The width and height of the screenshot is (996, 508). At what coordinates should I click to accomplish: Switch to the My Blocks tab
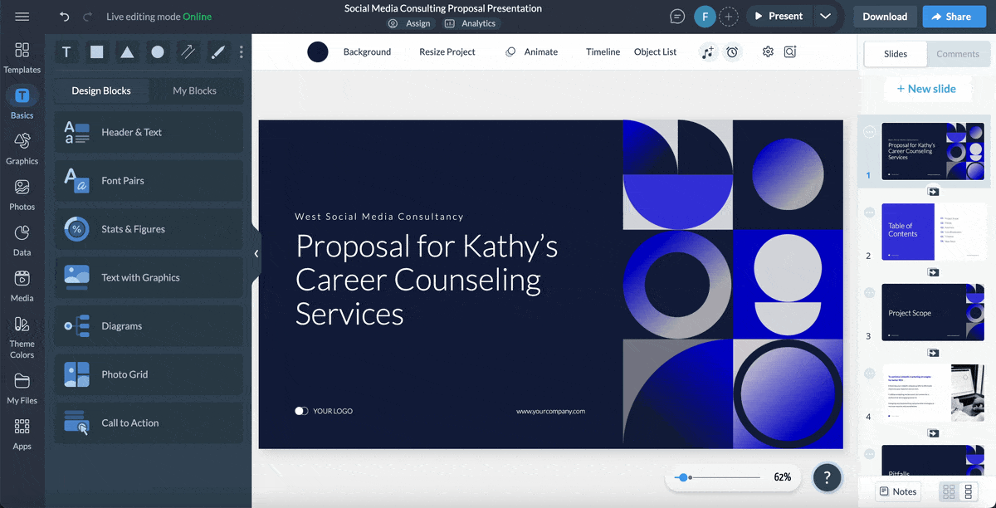196,90
